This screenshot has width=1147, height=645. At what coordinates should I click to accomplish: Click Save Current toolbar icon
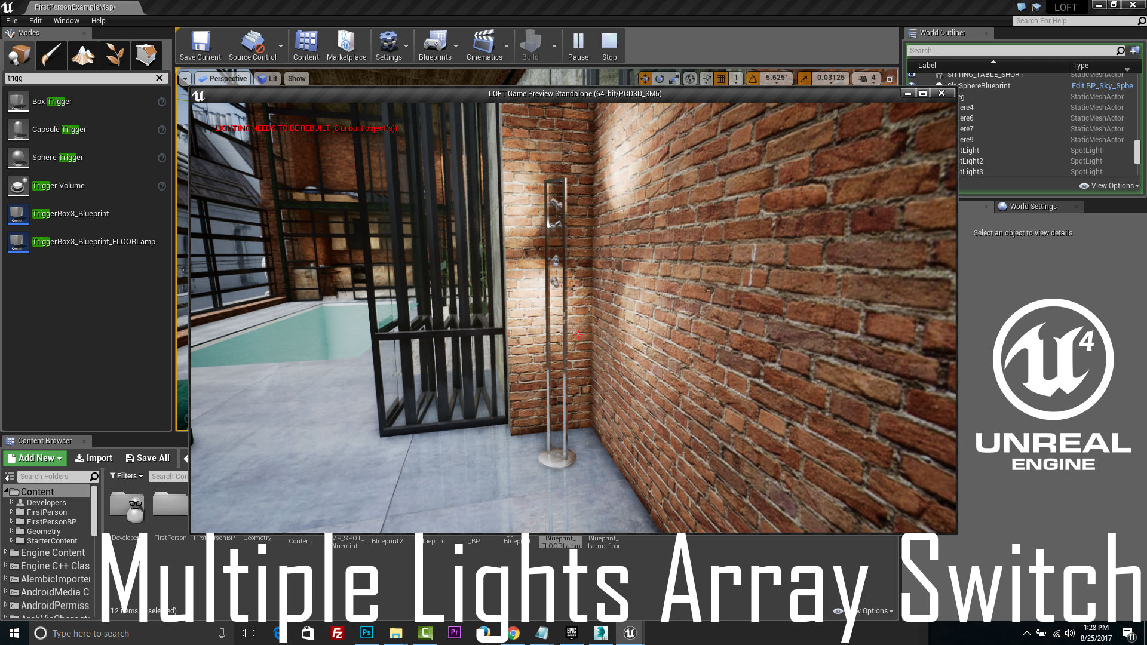200,46
